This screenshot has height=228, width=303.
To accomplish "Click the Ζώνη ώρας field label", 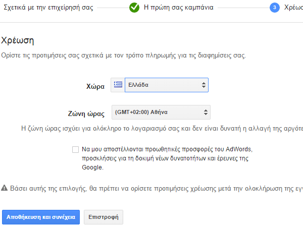I will 86,113.
